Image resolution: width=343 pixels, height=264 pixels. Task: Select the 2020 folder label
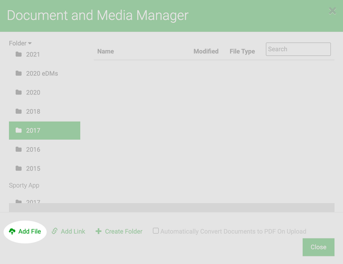(33, 92)
